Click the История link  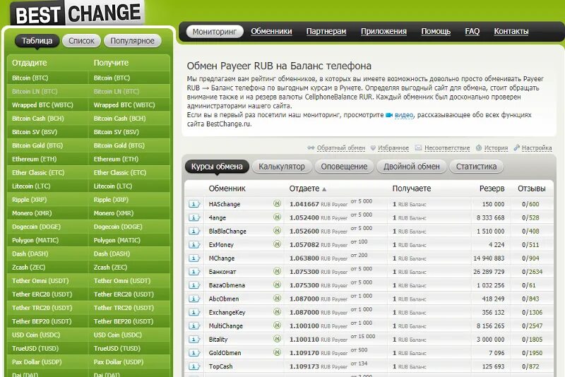tap(496, 148)
